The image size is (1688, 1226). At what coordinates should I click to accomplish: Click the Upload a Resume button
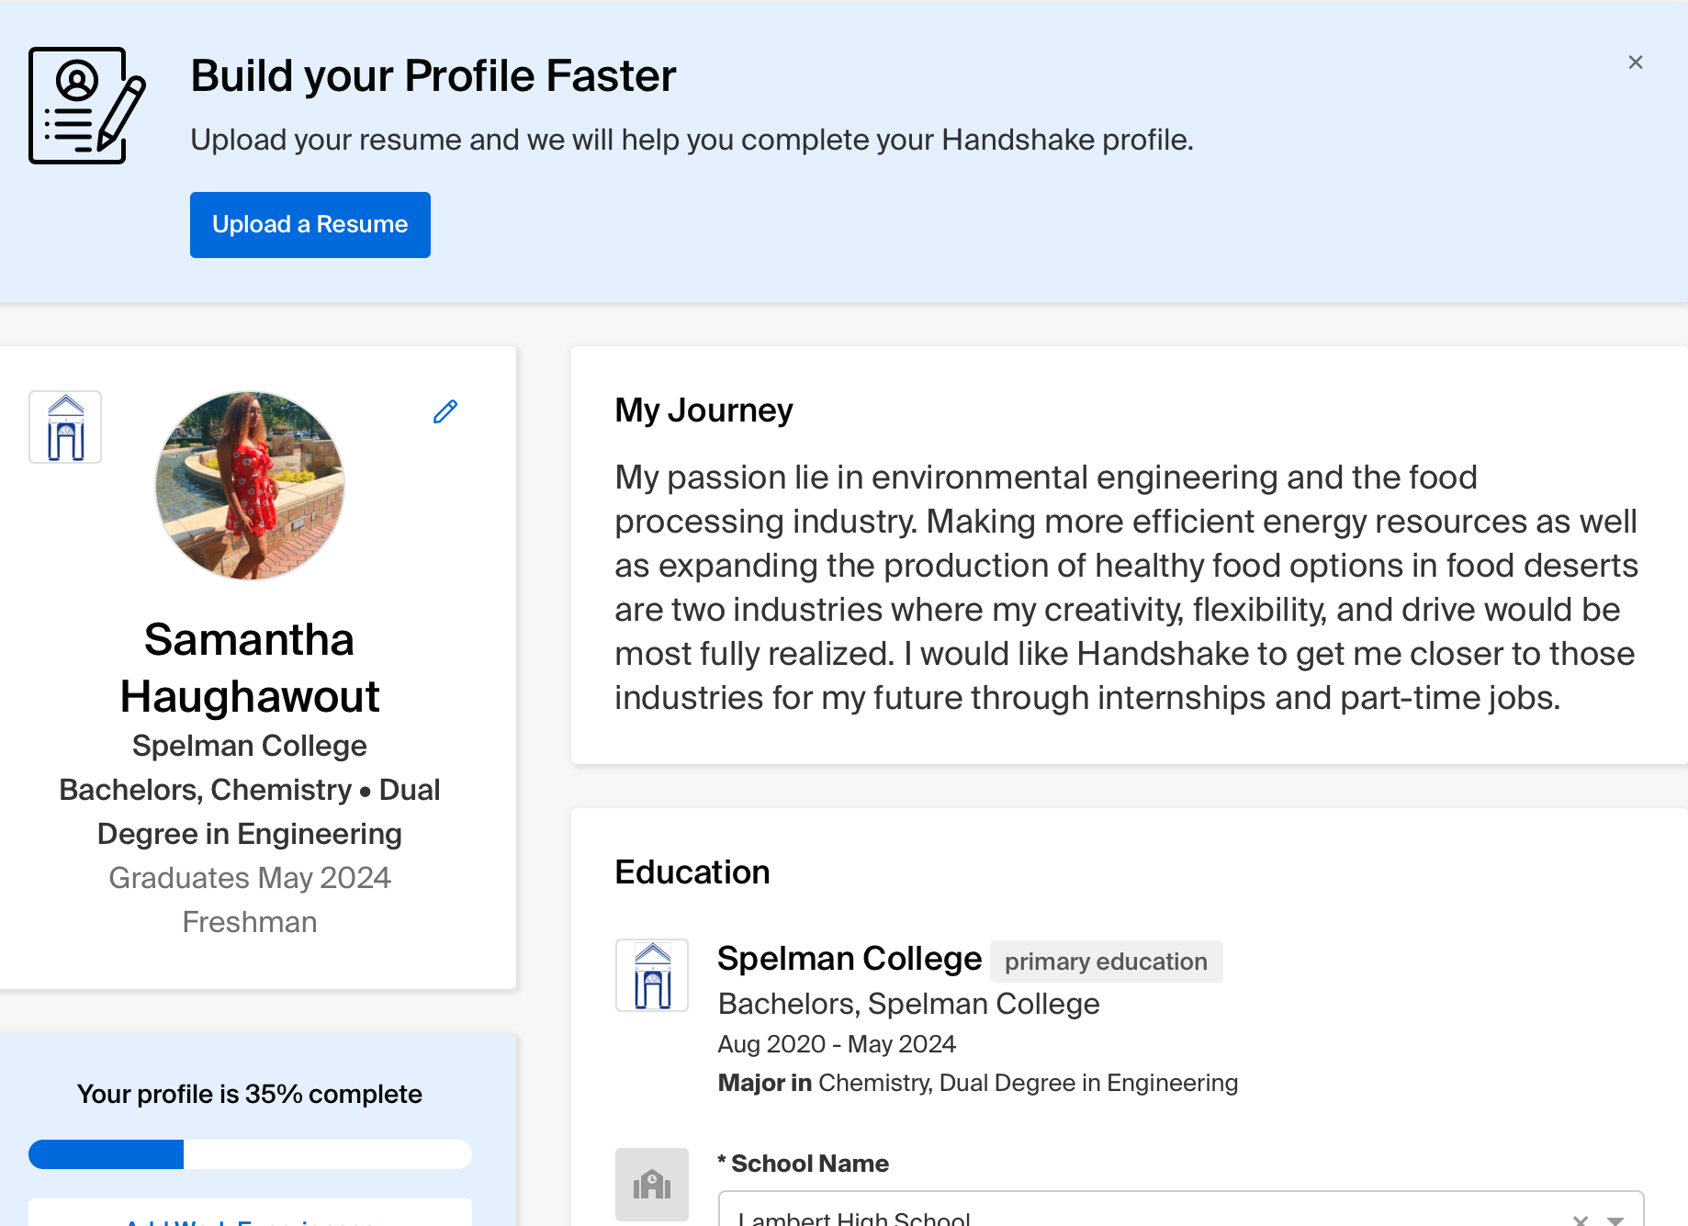point(310,225)
